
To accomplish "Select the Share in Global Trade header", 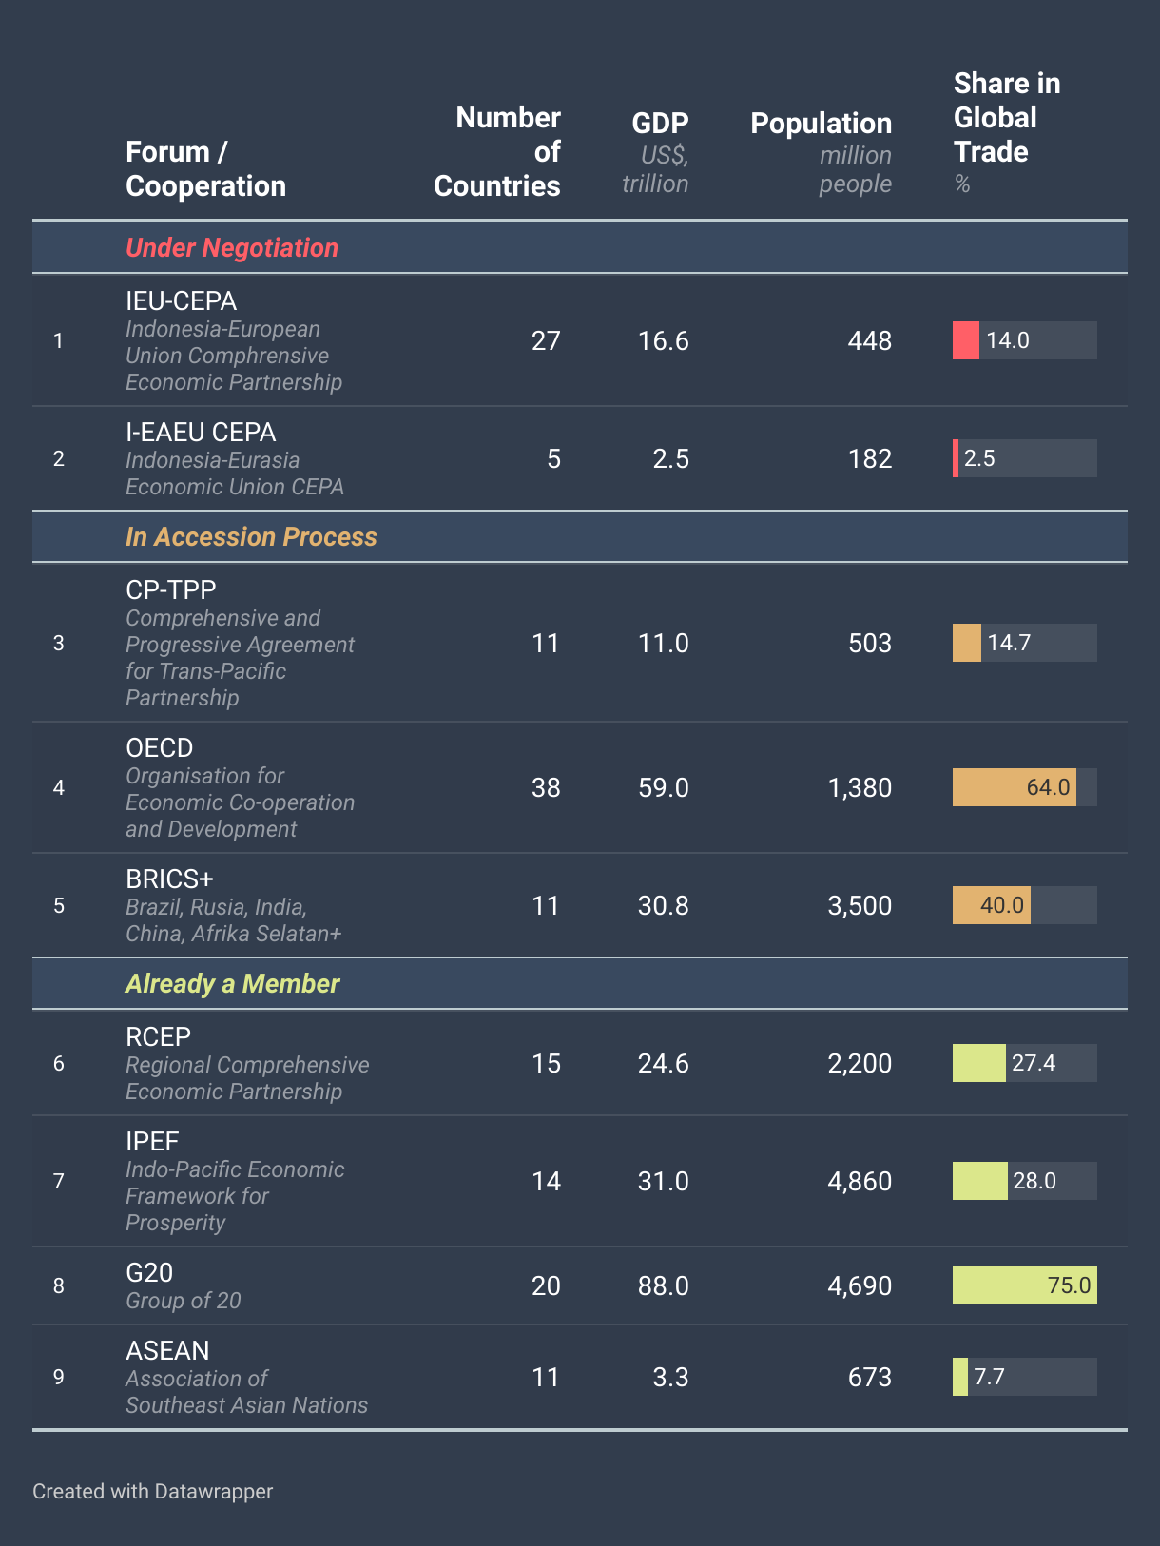I will (x=1007, y=131).
